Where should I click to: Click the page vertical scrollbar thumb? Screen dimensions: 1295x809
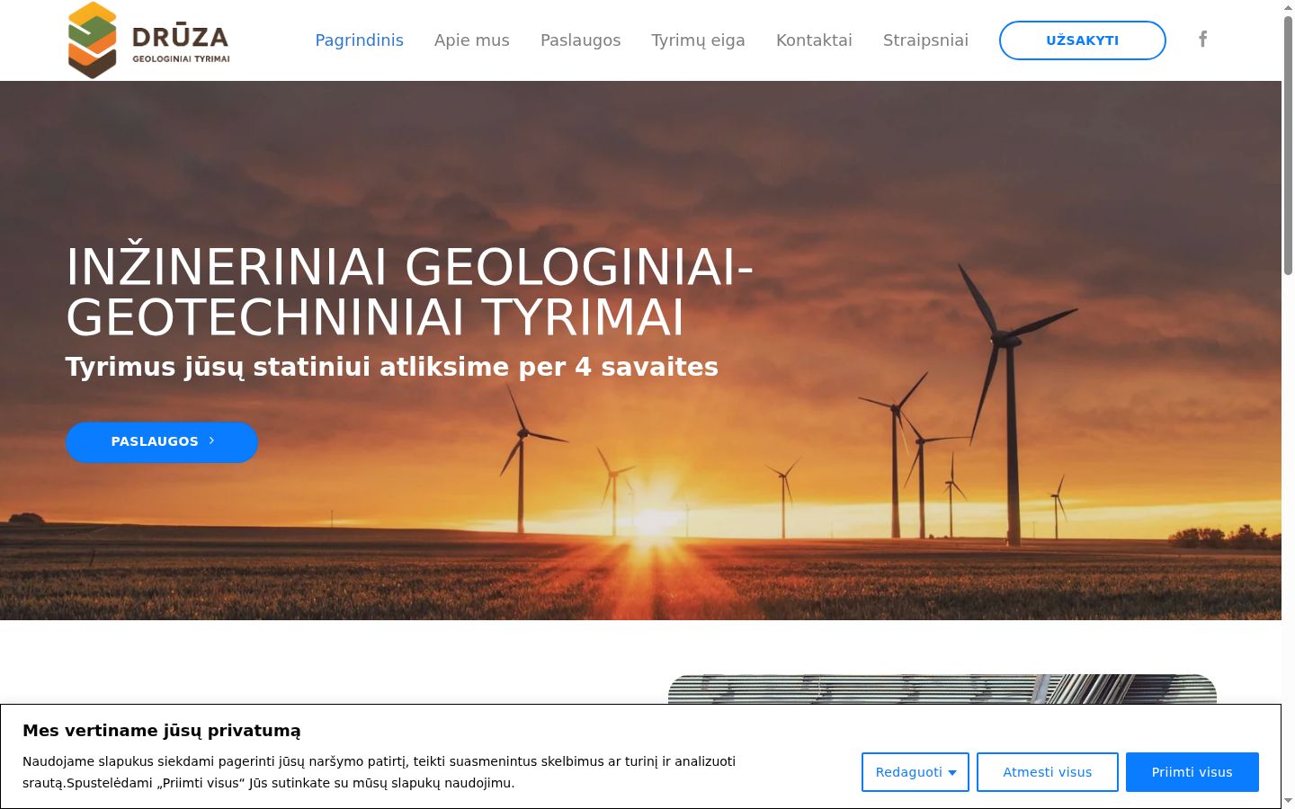coord(1288,146)
